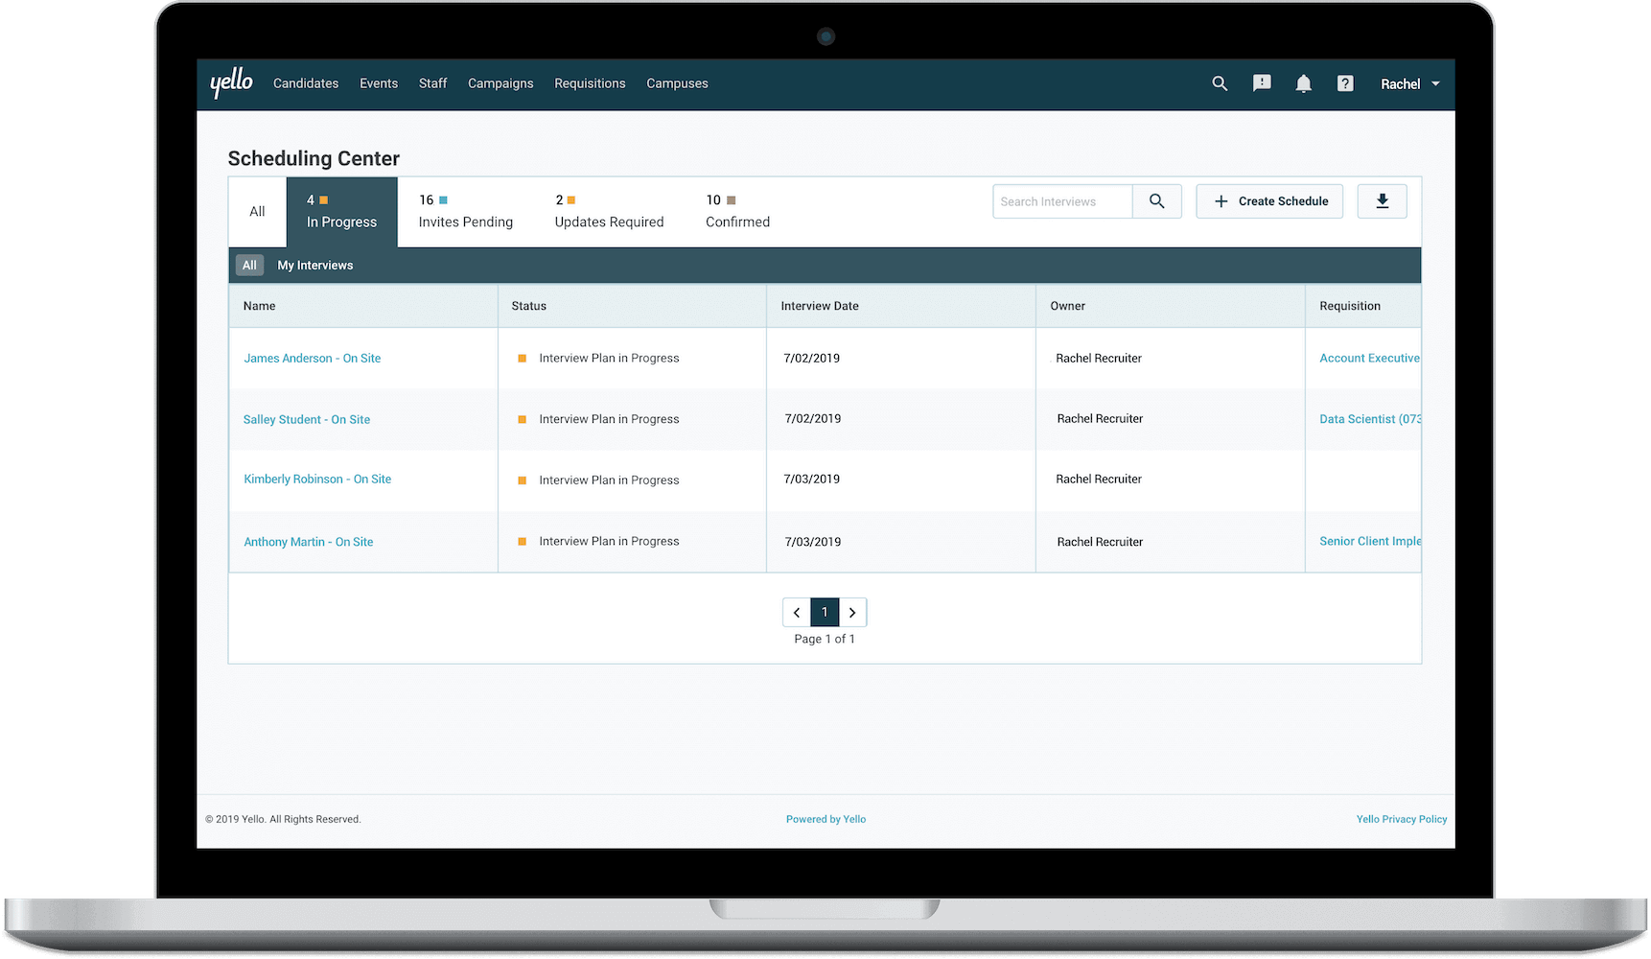Click Create Schedule button
The width and height of the screenshot is (1651, 959).
pyautogui.click(x=1269, y=201)
